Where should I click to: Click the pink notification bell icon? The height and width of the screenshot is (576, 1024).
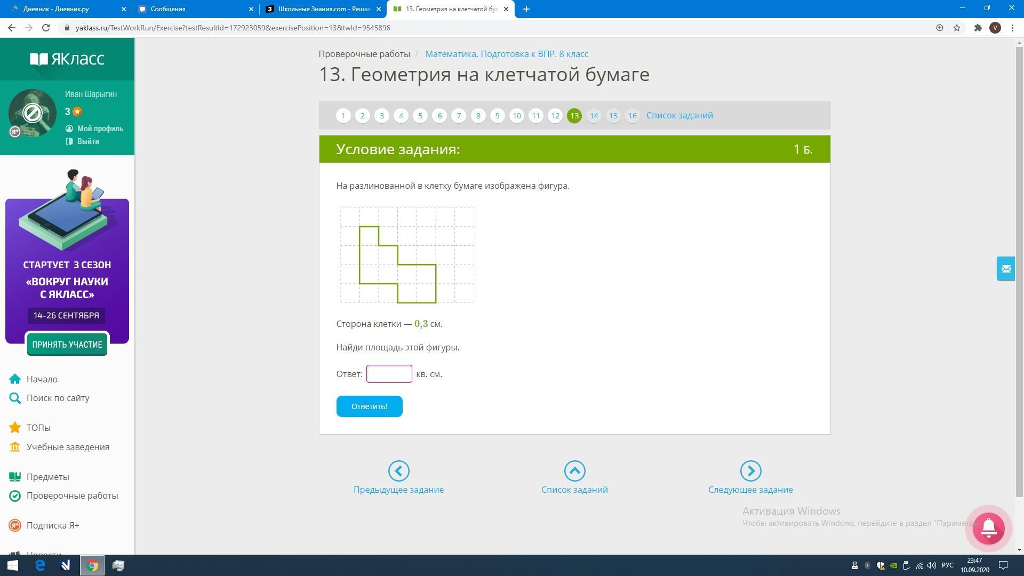988,528
